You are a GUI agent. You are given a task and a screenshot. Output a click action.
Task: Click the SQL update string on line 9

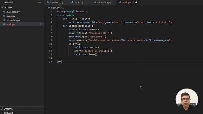[119, 40]
